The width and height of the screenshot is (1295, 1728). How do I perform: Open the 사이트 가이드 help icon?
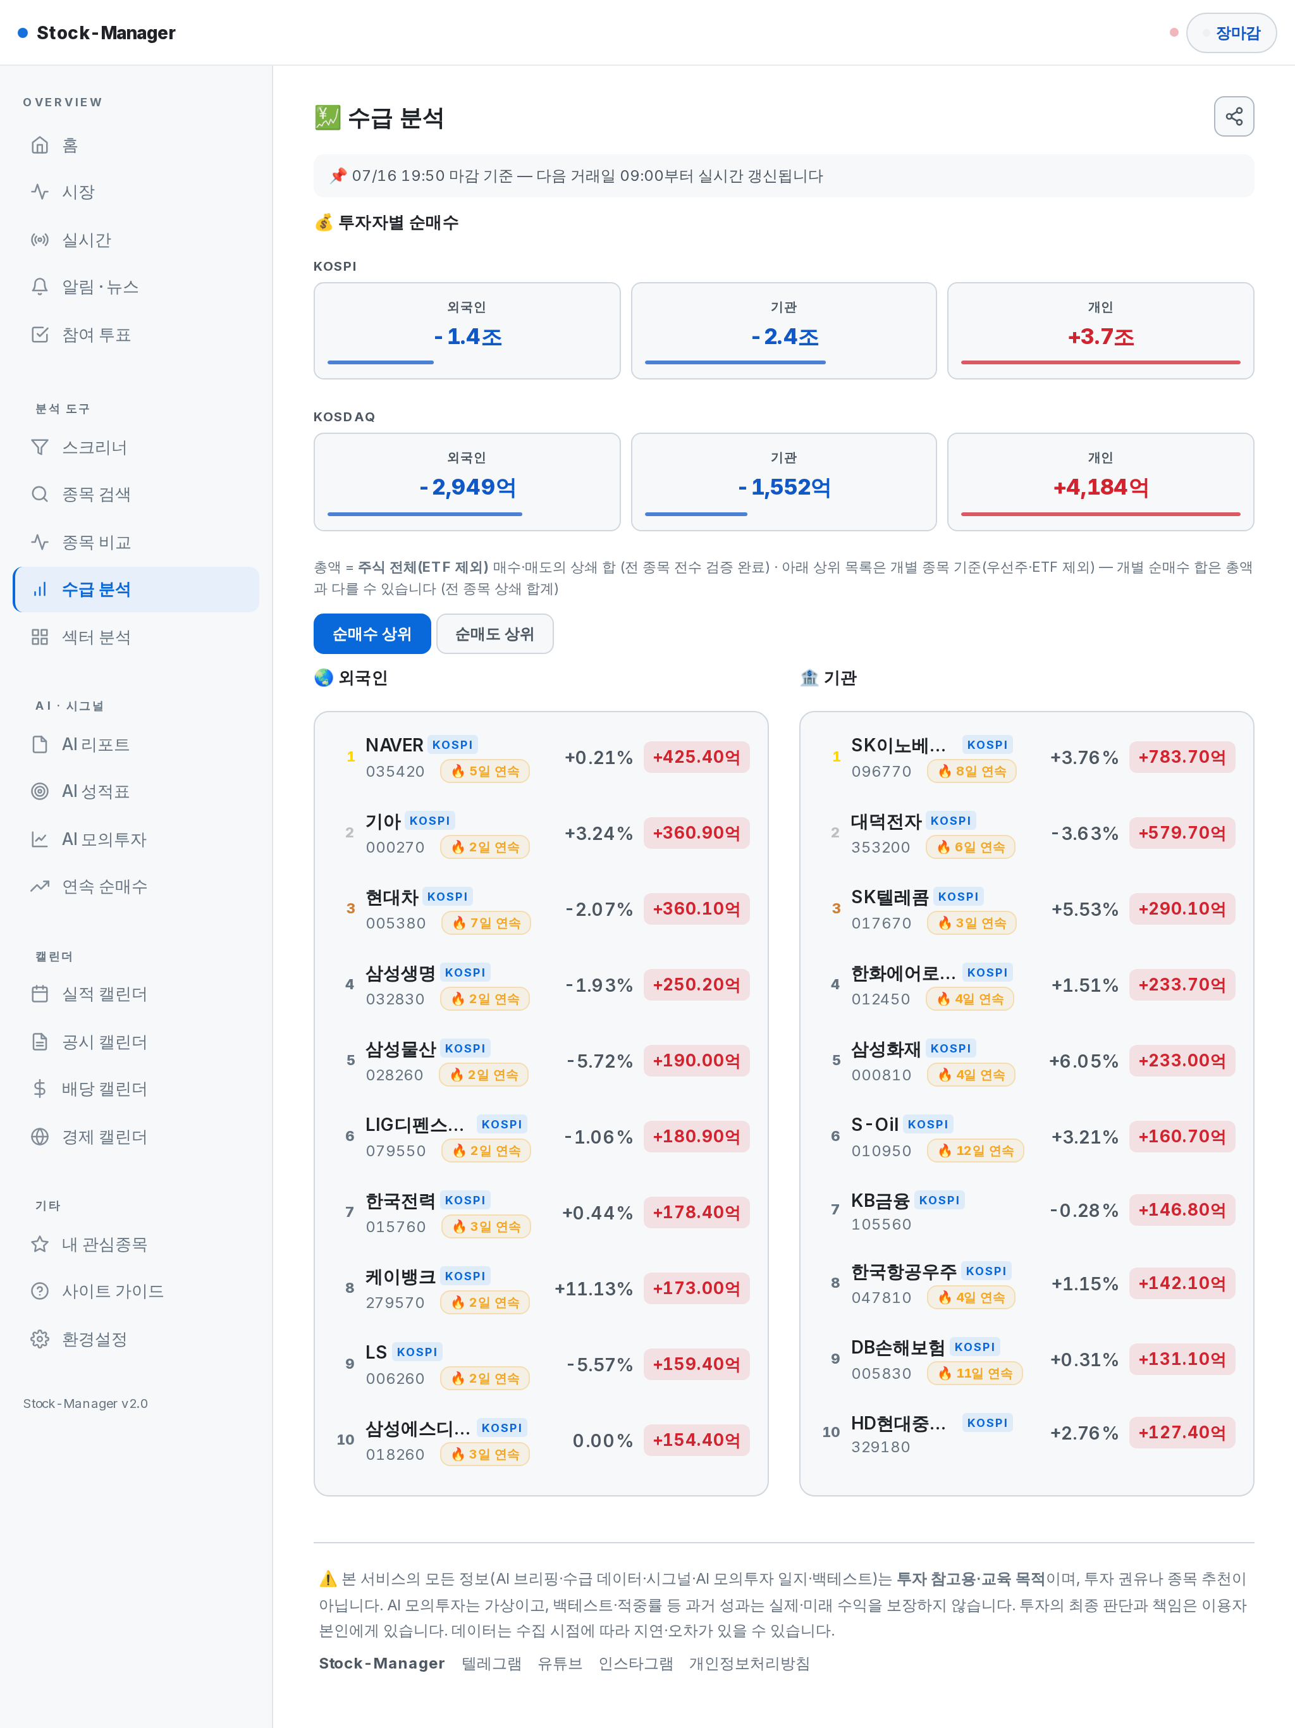40,1292
